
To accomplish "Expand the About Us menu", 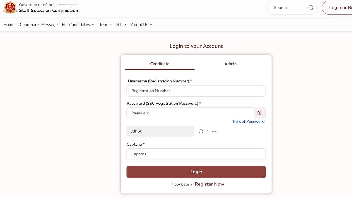I will pyautogui.click(x=141, y=25).
